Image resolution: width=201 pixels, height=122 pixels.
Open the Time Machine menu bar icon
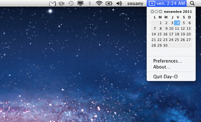tap(71, 3)
